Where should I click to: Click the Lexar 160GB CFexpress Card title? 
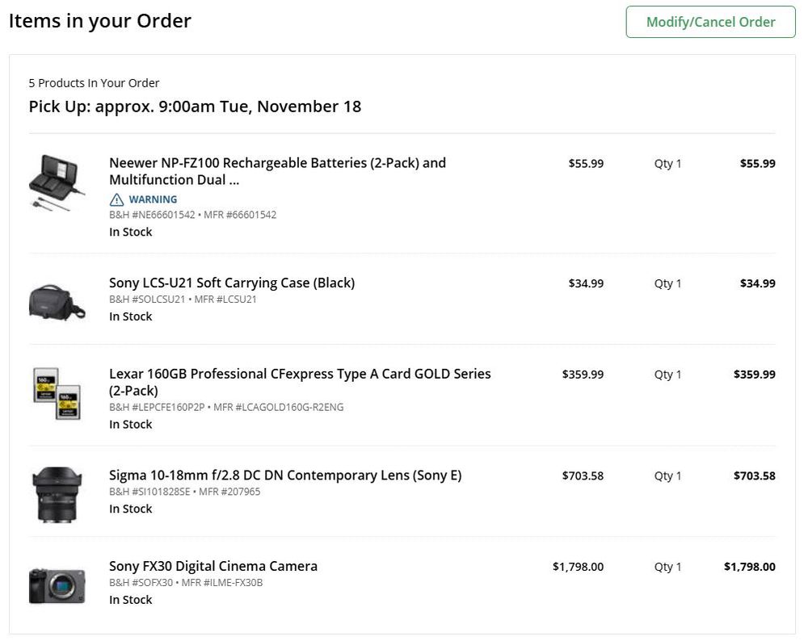click(300, 381)
